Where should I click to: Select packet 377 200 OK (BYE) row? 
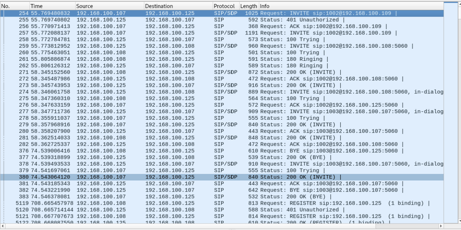217,157
